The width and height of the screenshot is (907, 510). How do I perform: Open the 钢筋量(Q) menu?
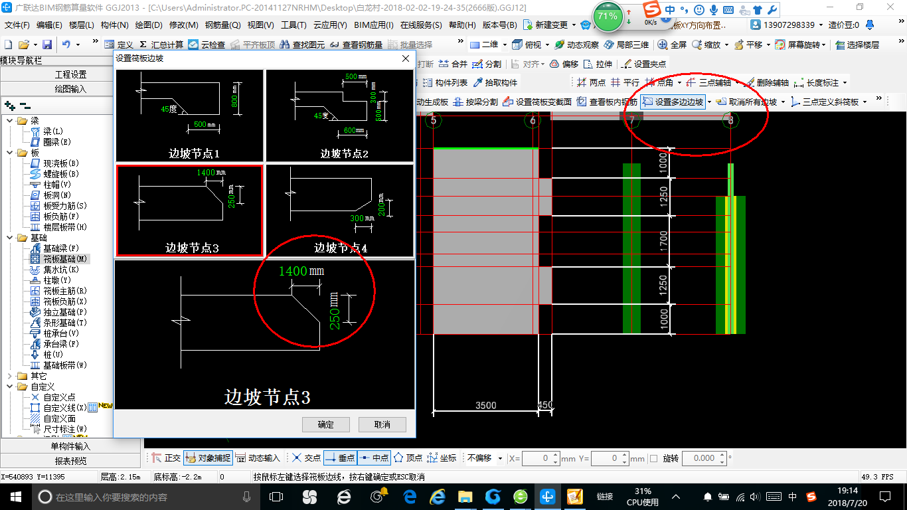223,25
